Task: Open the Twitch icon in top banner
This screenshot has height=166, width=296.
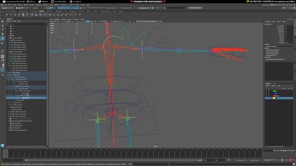Action: click(x=52, y=1)
